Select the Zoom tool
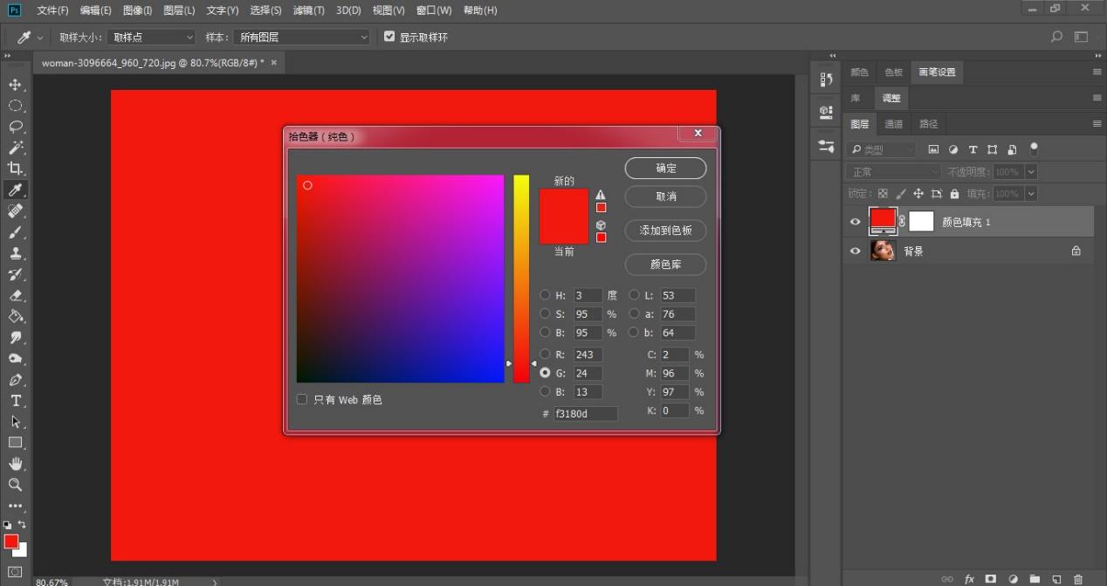 click(15, 485)
